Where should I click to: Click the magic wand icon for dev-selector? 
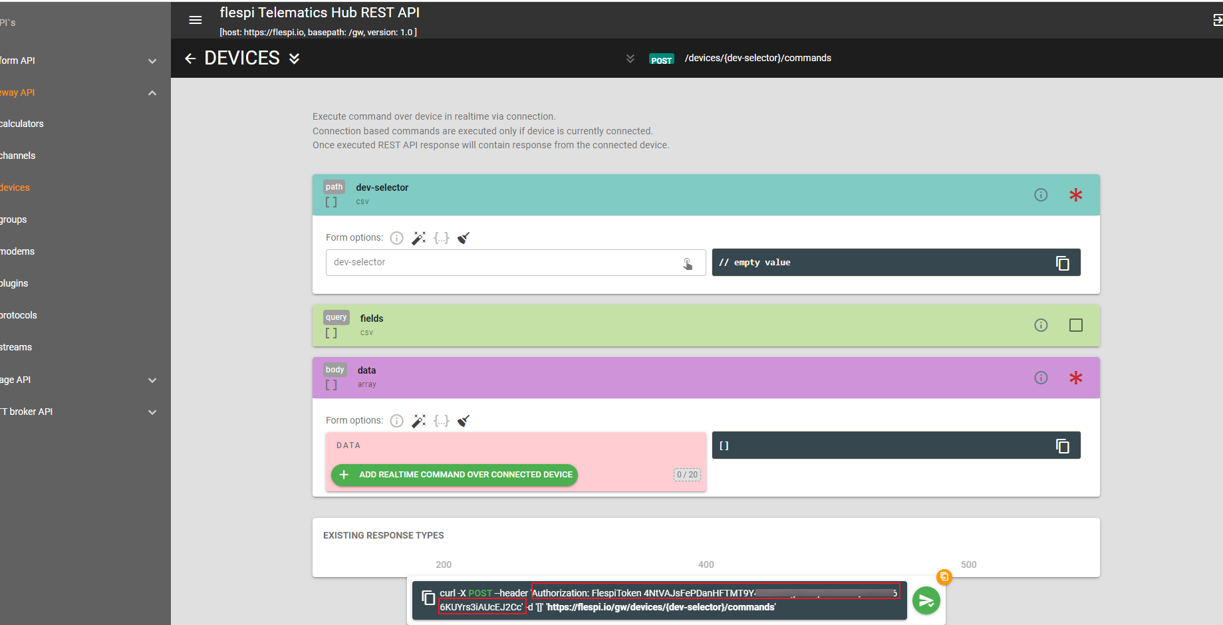click(x=419, y=238)
